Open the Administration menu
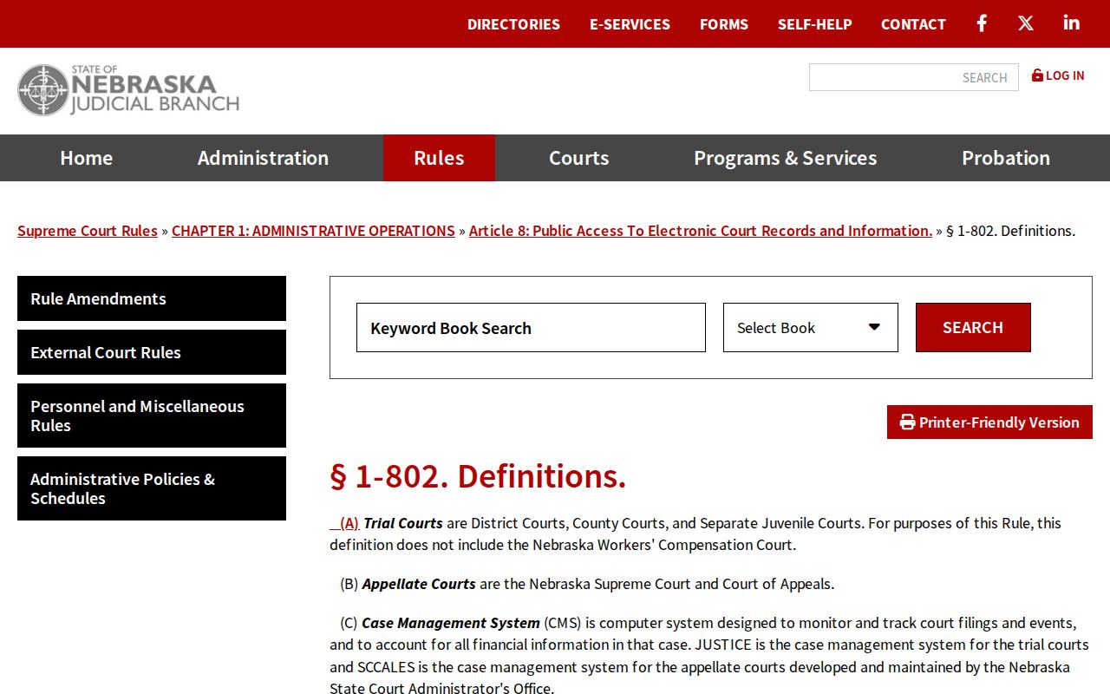1110x694 pixels. (263, 158)
